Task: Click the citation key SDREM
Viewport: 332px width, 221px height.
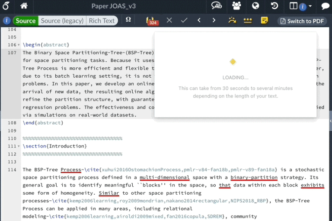Action: 214,217
